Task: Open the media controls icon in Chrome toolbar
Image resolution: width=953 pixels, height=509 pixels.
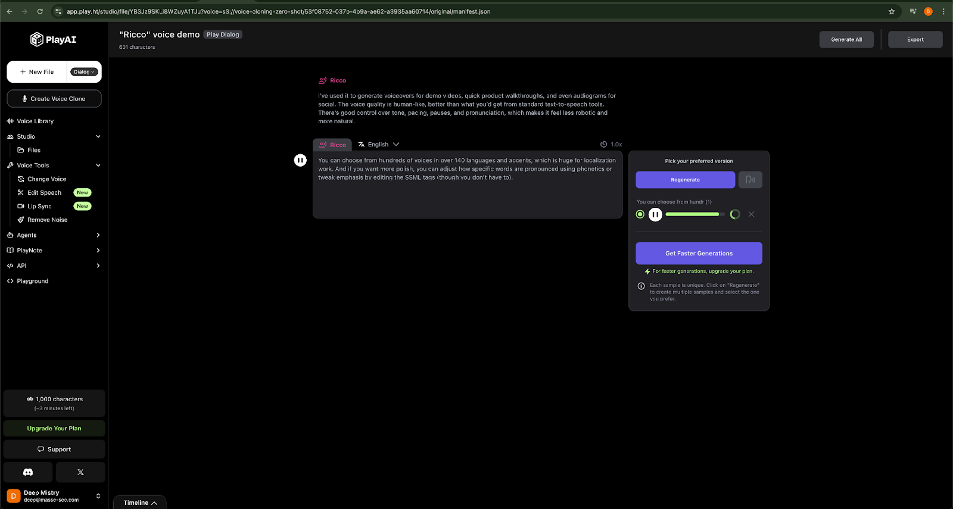Action: 912,11
